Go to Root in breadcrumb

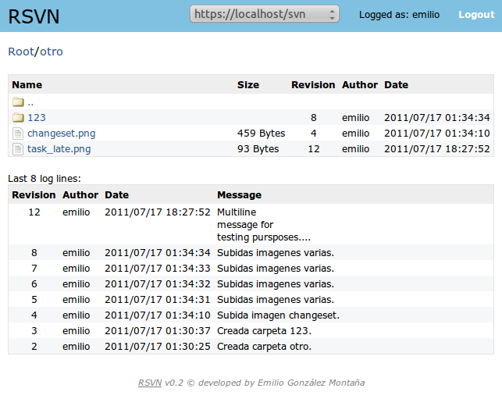point(21,52)
